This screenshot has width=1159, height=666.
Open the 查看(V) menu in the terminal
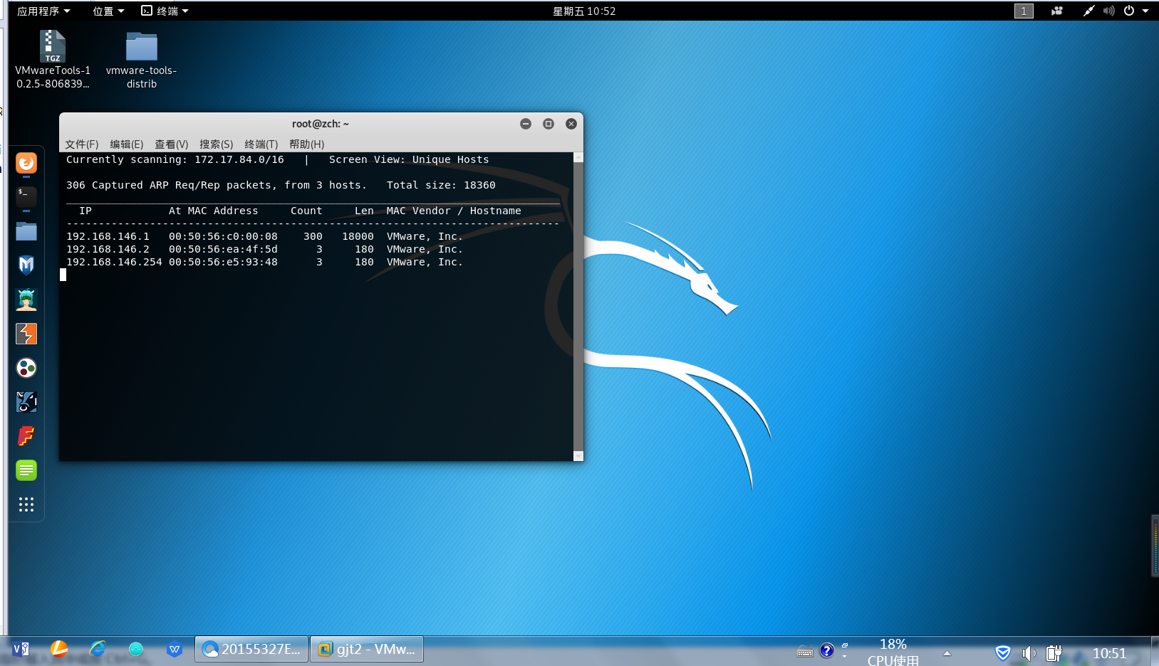tap(172, 144)
